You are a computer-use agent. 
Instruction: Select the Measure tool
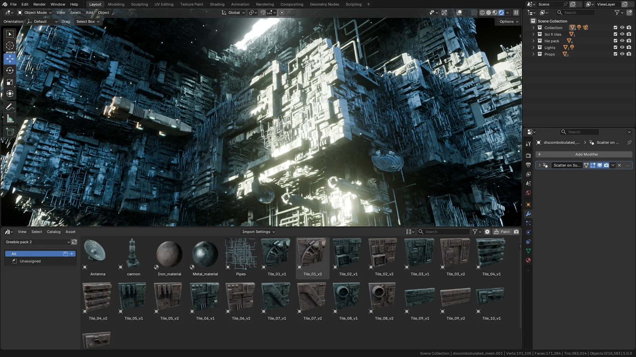pos(10,118)
